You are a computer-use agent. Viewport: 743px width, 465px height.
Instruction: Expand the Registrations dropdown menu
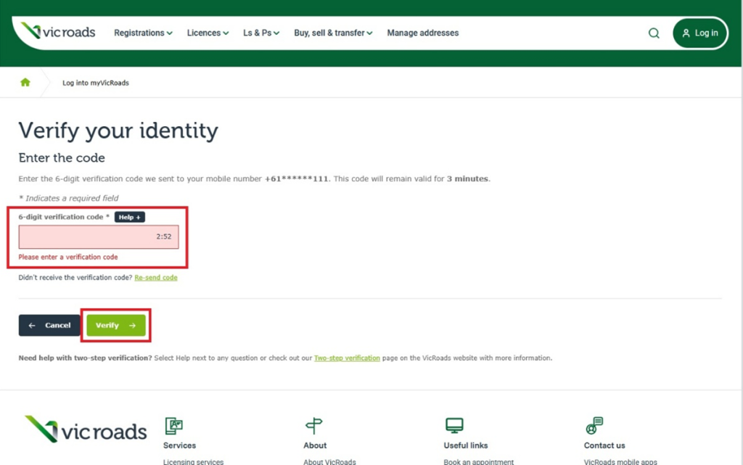coord(143,33)
